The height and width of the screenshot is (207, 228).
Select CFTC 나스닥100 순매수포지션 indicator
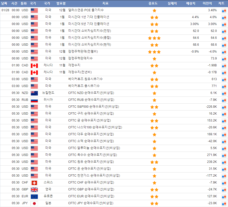pyautogui.click(x=95, y=127)
